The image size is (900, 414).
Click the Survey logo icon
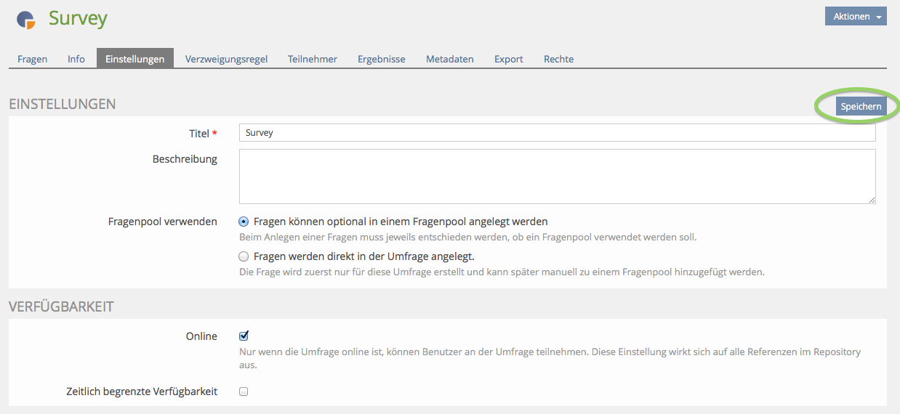26,20
